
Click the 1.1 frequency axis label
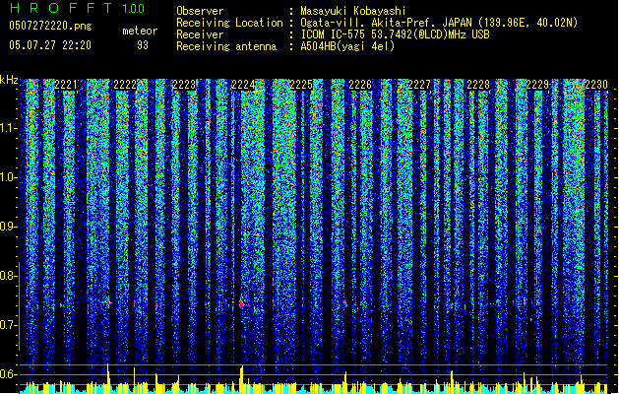point(7,128)
